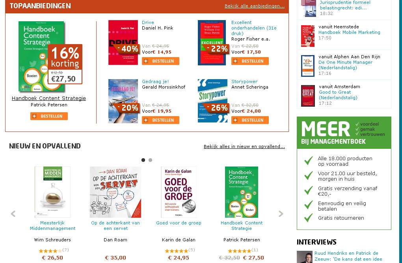Image resolution: width=402 pixels, height=263 pixels.
Task: Order Excellent onderhandelen via Bestellen button
Action: [250, 61]
